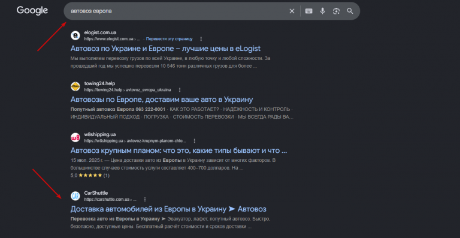Open Автовоз крупным планом result
Image resolution: width=460 pixels, height=238 pixels.
tap(178, 150)
